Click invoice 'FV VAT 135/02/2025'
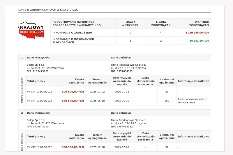The height and width of the screenshot is (155, 233). point(40,147)
